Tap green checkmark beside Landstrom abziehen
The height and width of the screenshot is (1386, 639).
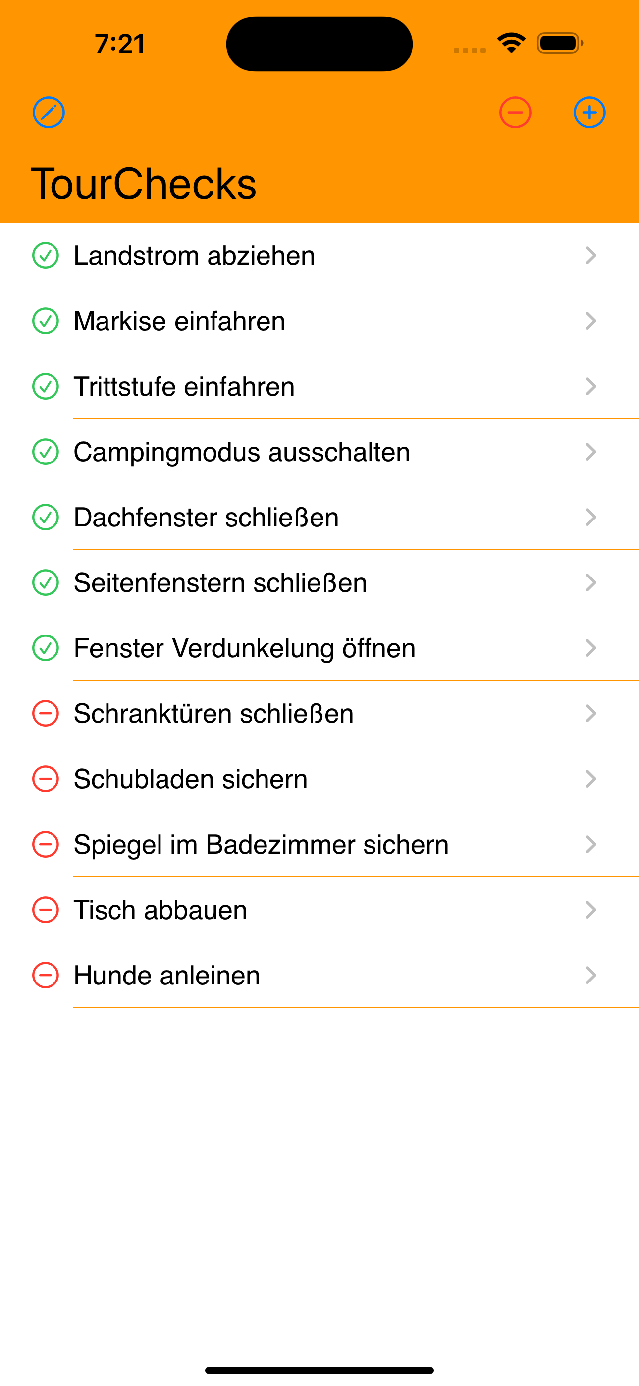point(46,256)
